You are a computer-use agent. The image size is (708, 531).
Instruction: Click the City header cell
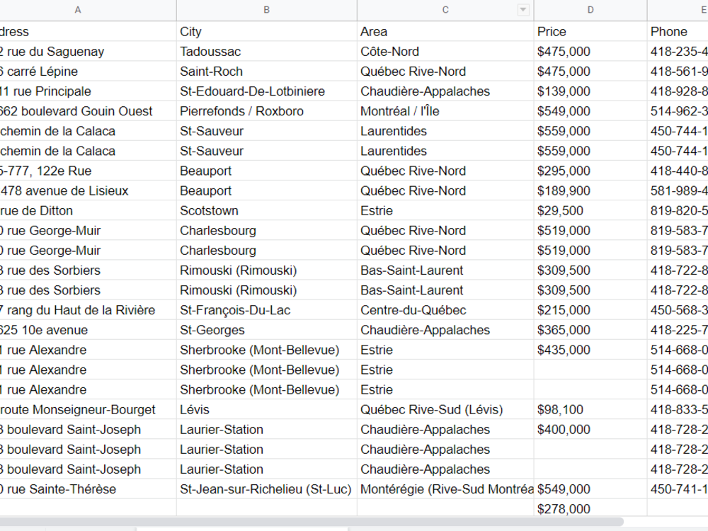pyautogui.click(x=266, y=32)
